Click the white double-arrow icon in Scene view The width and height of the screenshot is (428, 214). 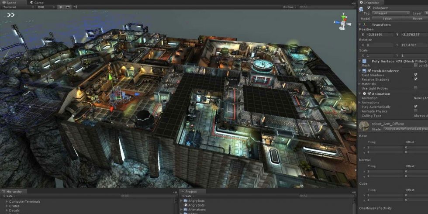coord(10,15)
